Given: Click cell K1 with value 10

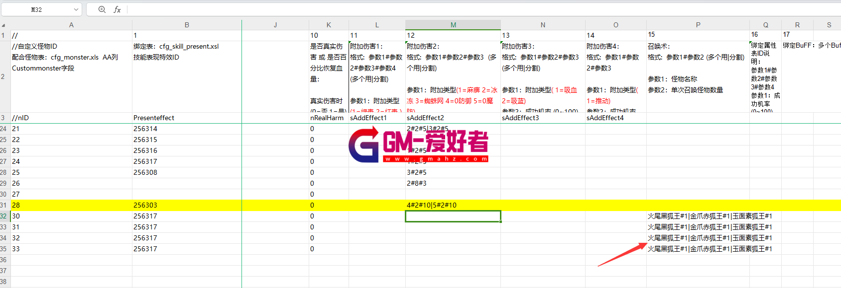Looking at the screenshot, I should (x=329, y=35).
